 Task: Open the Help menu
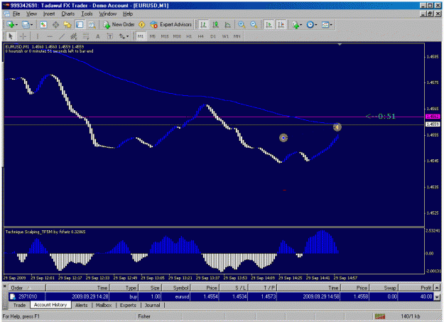click(128, 14)
